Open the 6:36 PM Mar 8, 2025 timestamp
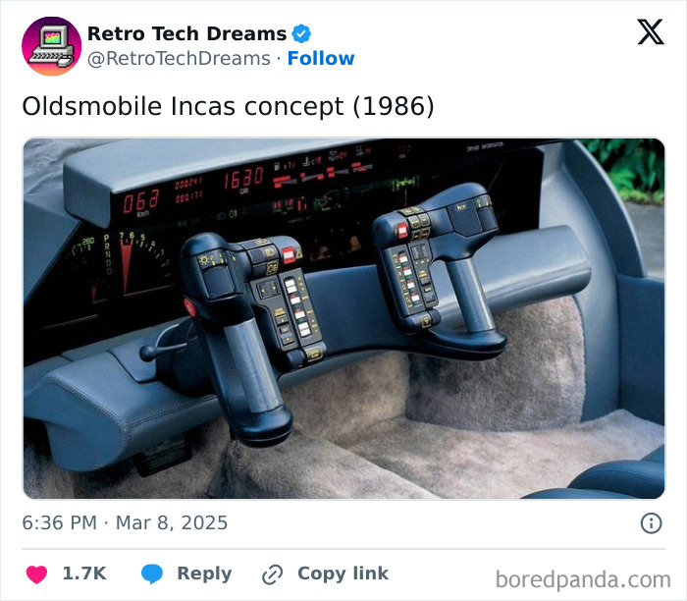The width and height of the screenshot is (687, 601). tap(125, 523)
